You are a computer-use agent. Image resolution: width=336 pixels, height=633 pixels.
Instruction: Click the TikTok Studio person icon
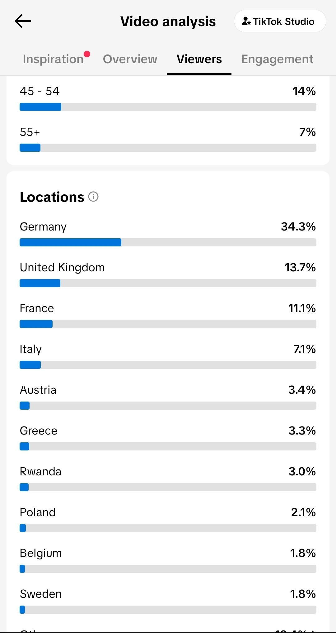click(x=246, y=21)
